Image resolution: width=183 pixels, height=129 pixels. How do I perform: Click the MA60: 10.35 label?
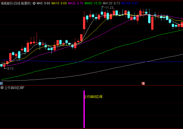point(93,3)
